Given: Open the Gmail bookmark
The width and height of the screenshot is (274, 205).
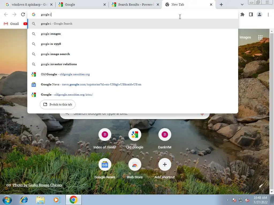Looking at the screenshot, I should [x=11, y=24].
